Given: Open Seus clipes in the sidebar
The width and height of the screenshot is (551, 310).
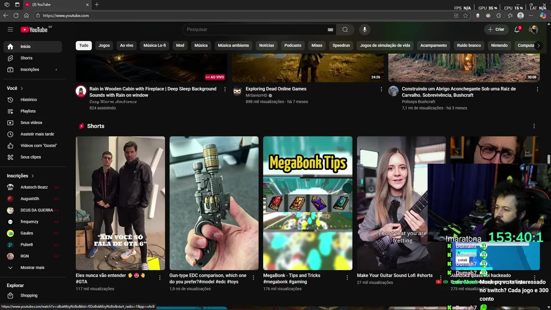Looking at the screenshot, I should (33, 157).
